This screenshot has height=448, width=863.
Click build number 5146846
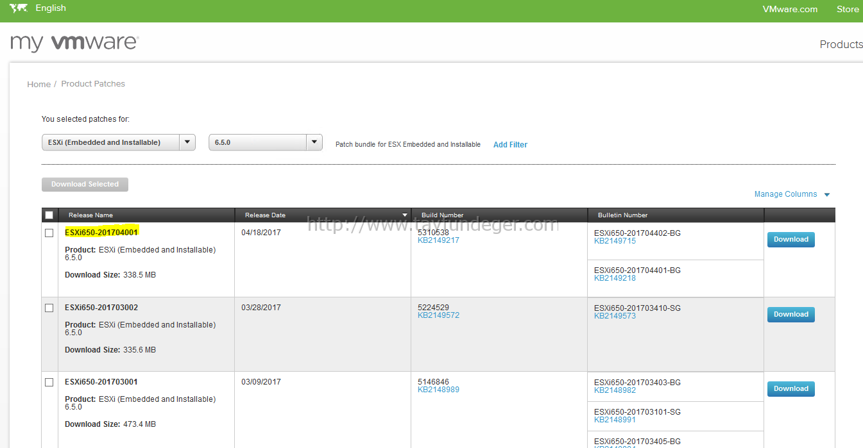(433, 382)
